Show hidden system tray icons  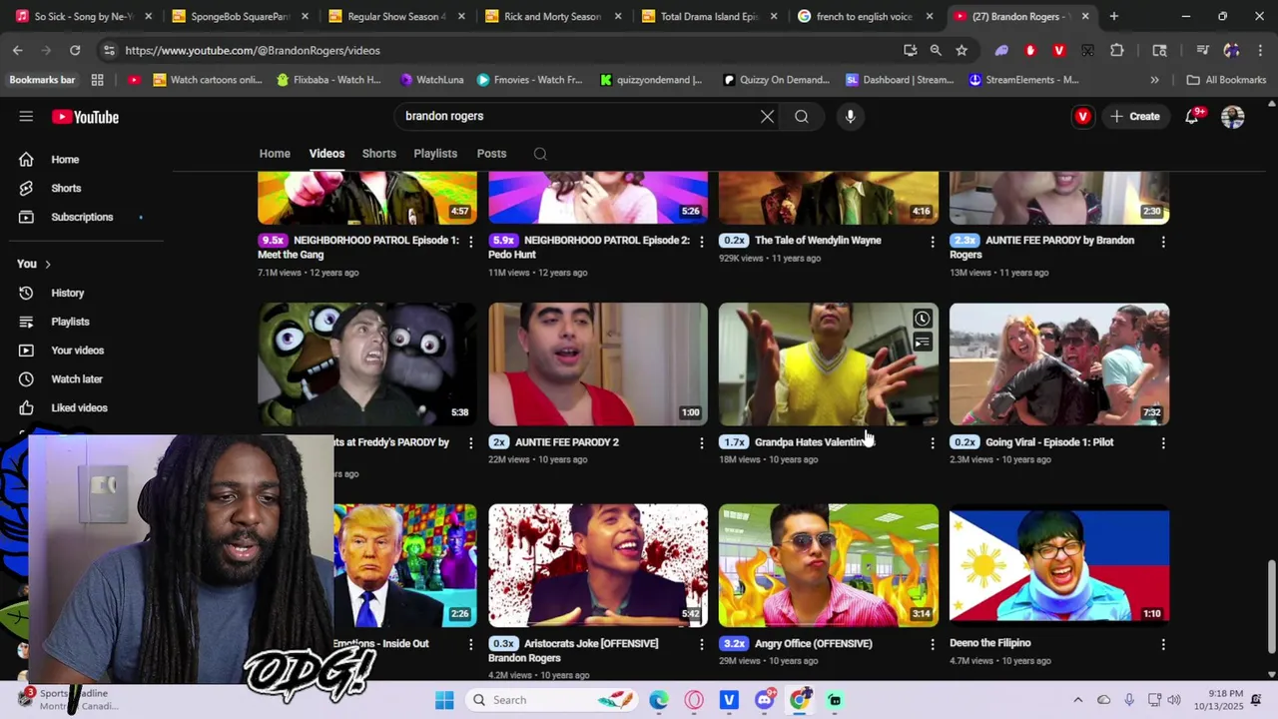coord(1077,700)
